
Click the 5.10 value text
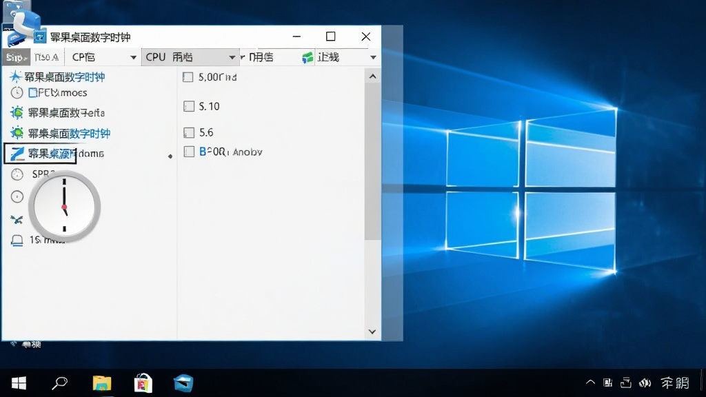(x=210, y=107)
